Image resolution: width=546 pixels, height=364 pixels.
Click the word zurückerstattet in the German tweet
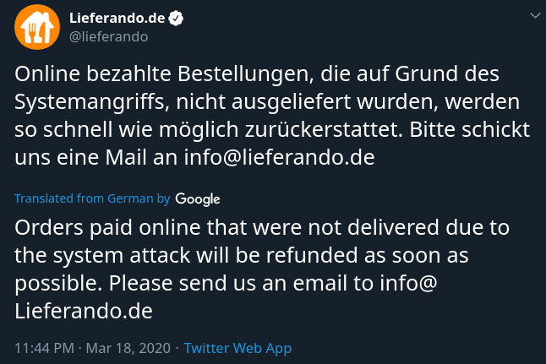[324, 129]
